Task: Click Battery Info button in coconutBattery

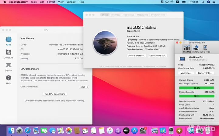Action: coord(205,73)
